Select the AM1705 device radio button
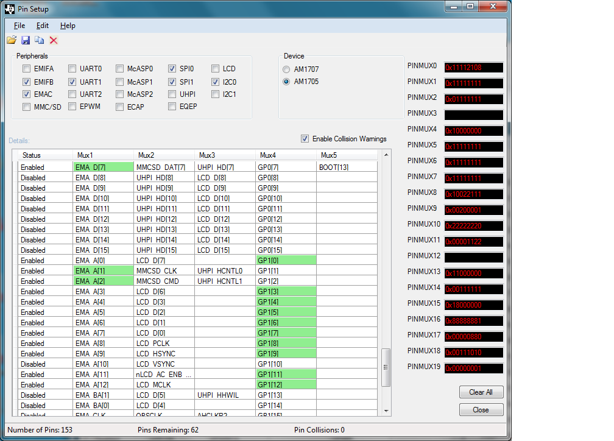Screen dimensions: 614x441 pyautogui.click(x=286, y=82)
